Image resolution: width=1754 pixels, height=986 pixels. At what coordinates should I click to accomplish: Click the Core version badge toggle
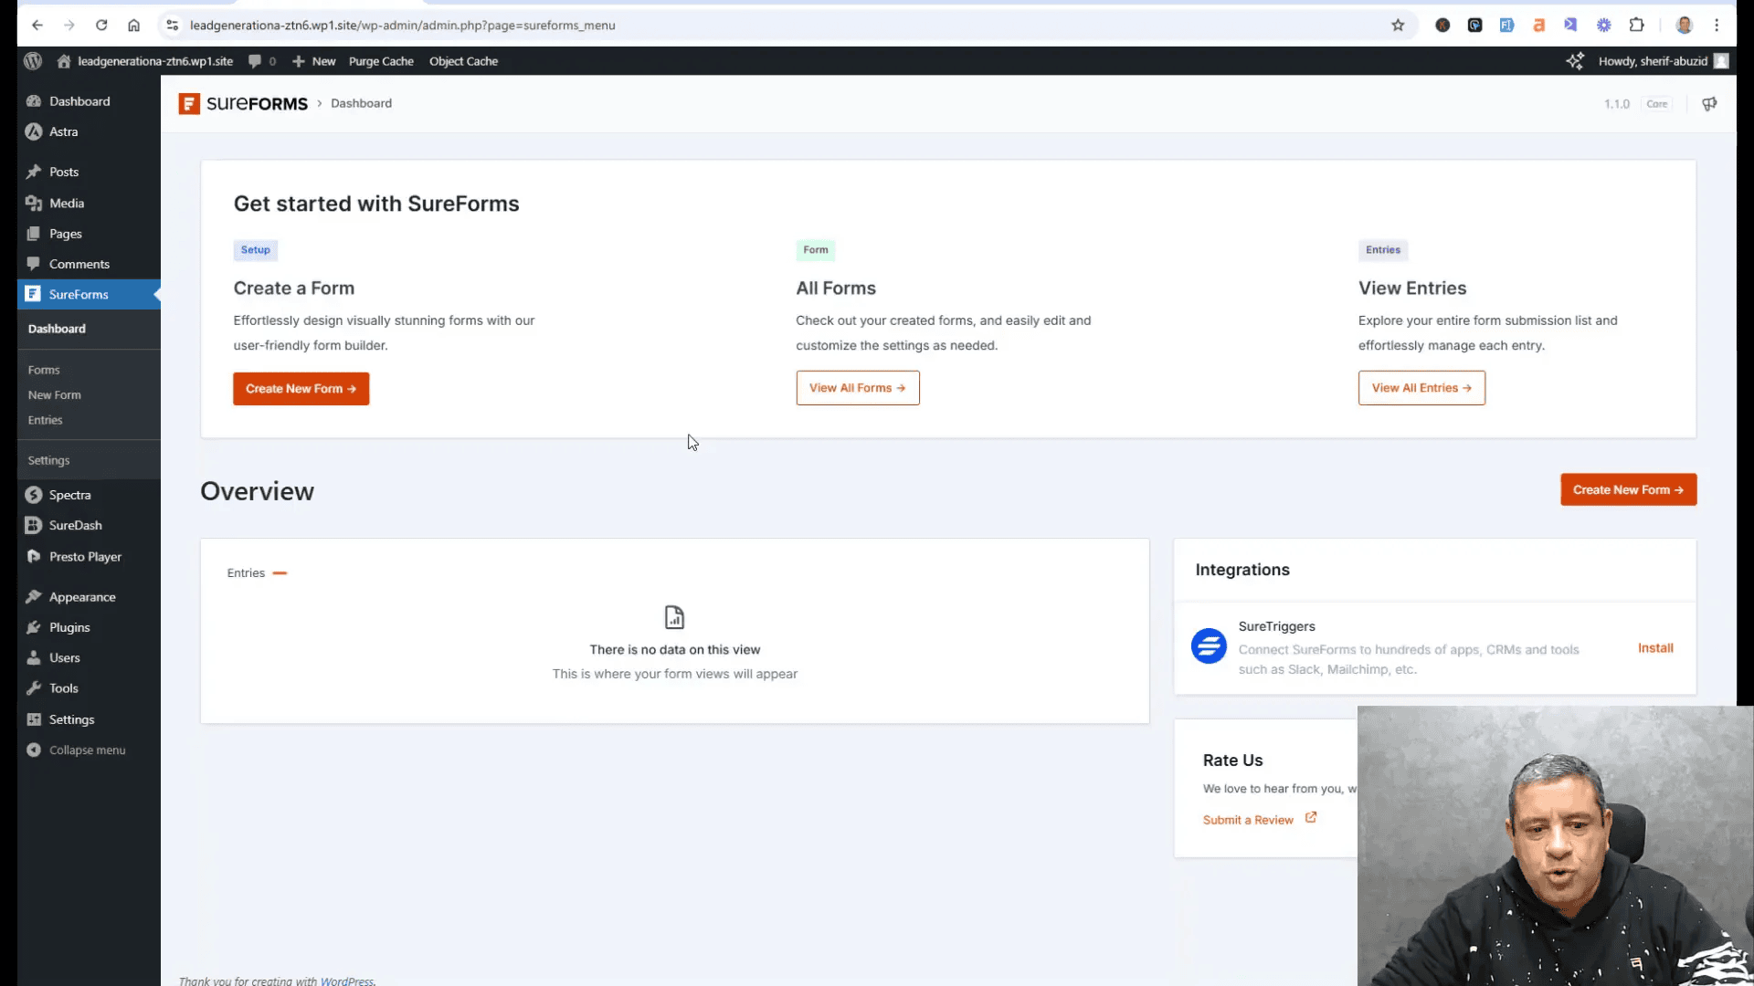[1656, 103]
